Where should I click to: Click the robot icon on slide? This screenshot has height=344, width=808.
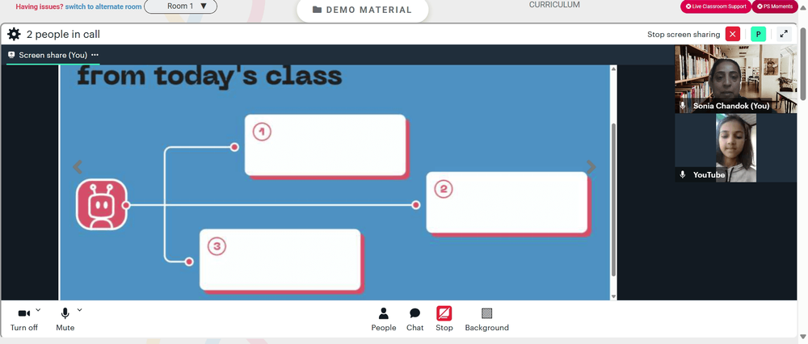tap(102, 205)
